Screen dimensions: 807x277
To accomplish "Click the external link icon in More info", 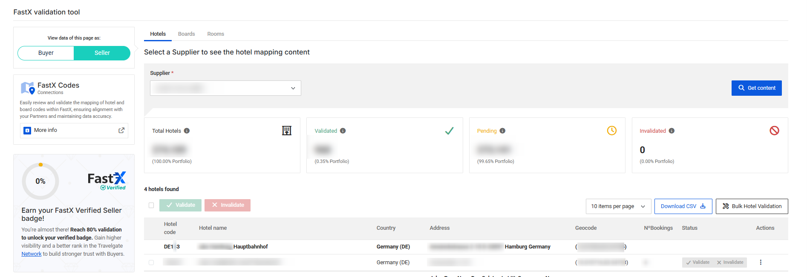I will tap(121, 130).
